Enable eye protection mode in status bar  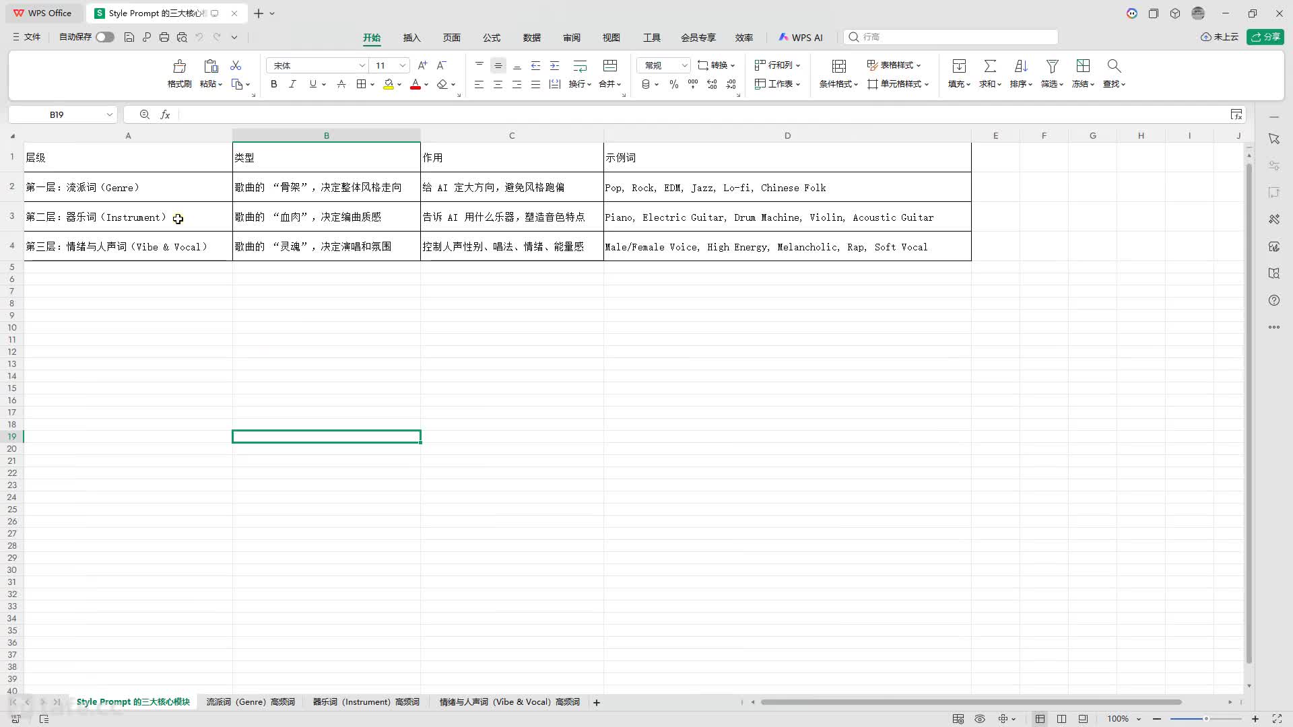(980, 719)
